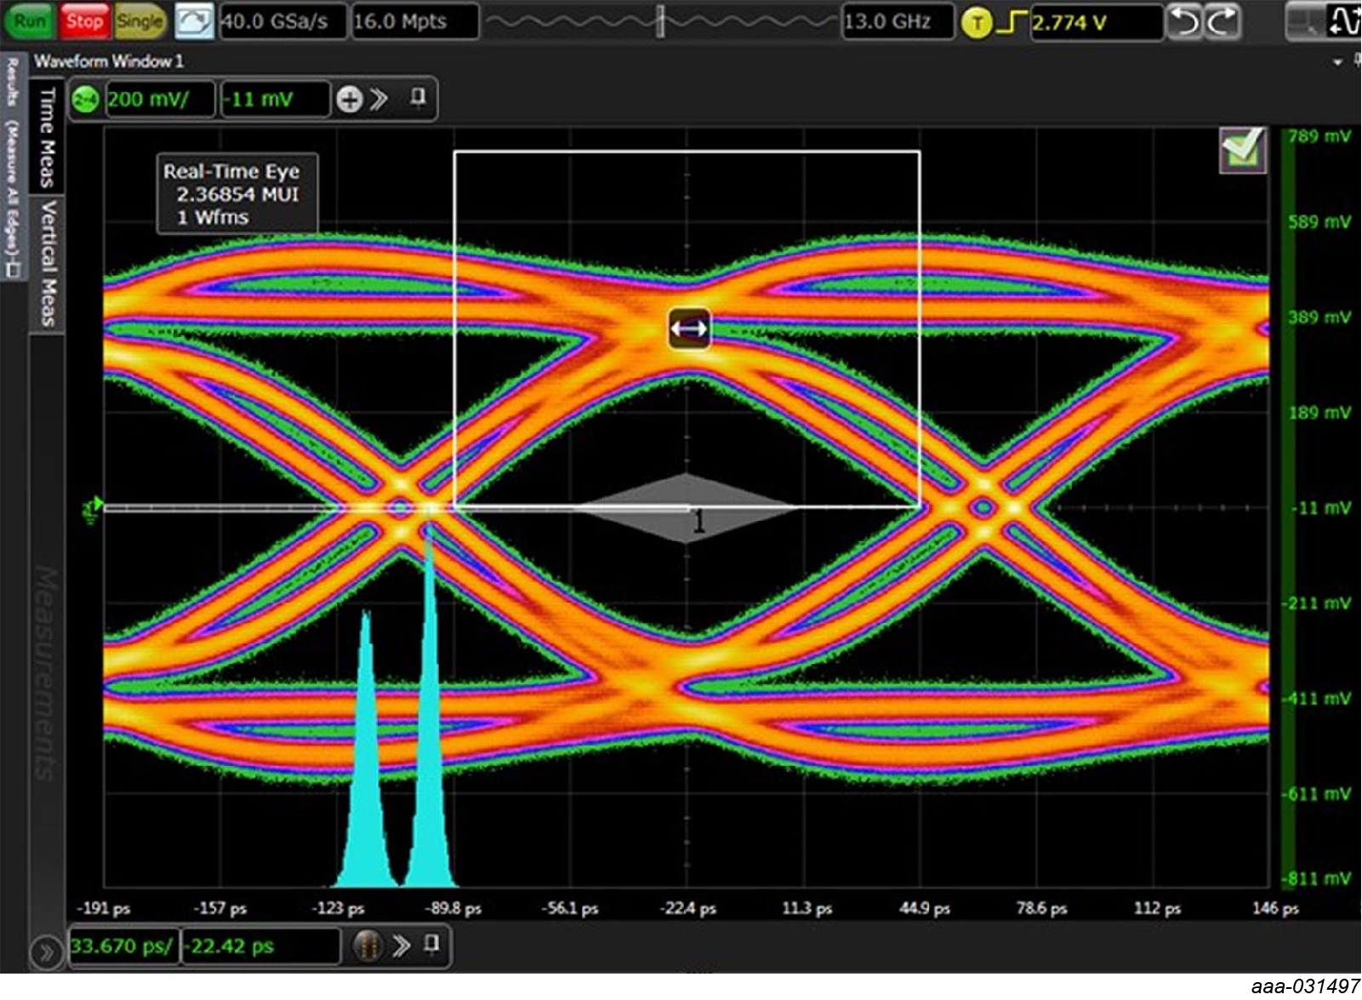Image resolution: width=1362 pixels, height=1000 pixels.
Task: Open the Vertical Meas side tab
Action: click(48, 264)
